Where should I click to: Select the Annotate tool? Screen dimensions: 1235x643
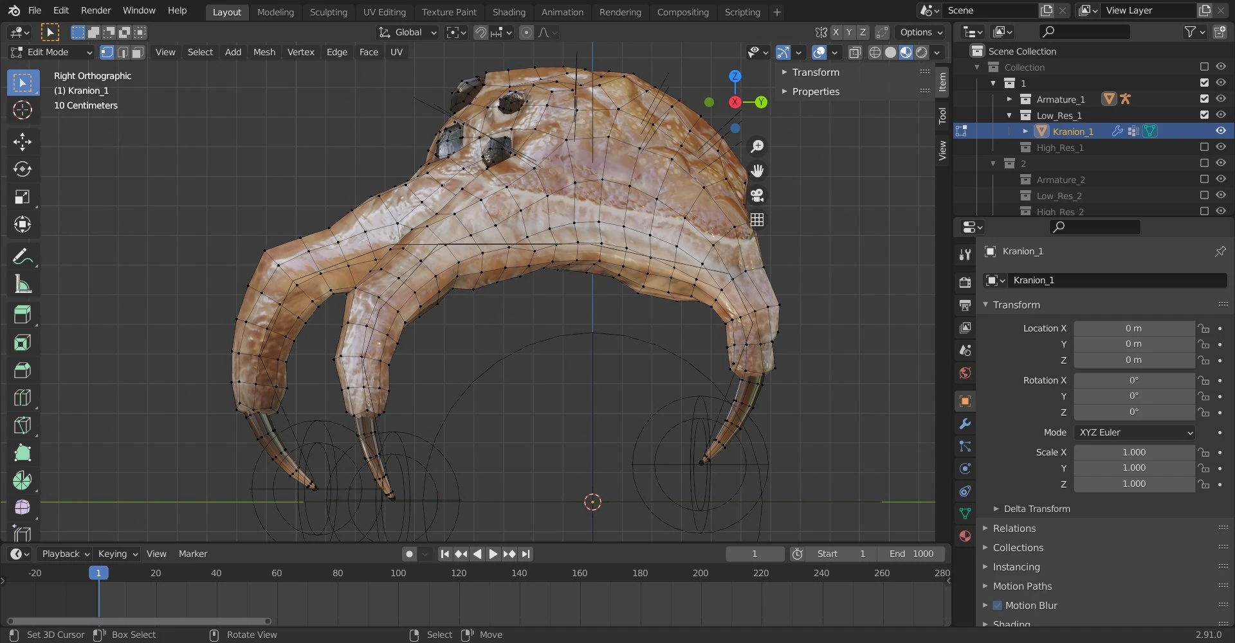[x=23, y=256]
